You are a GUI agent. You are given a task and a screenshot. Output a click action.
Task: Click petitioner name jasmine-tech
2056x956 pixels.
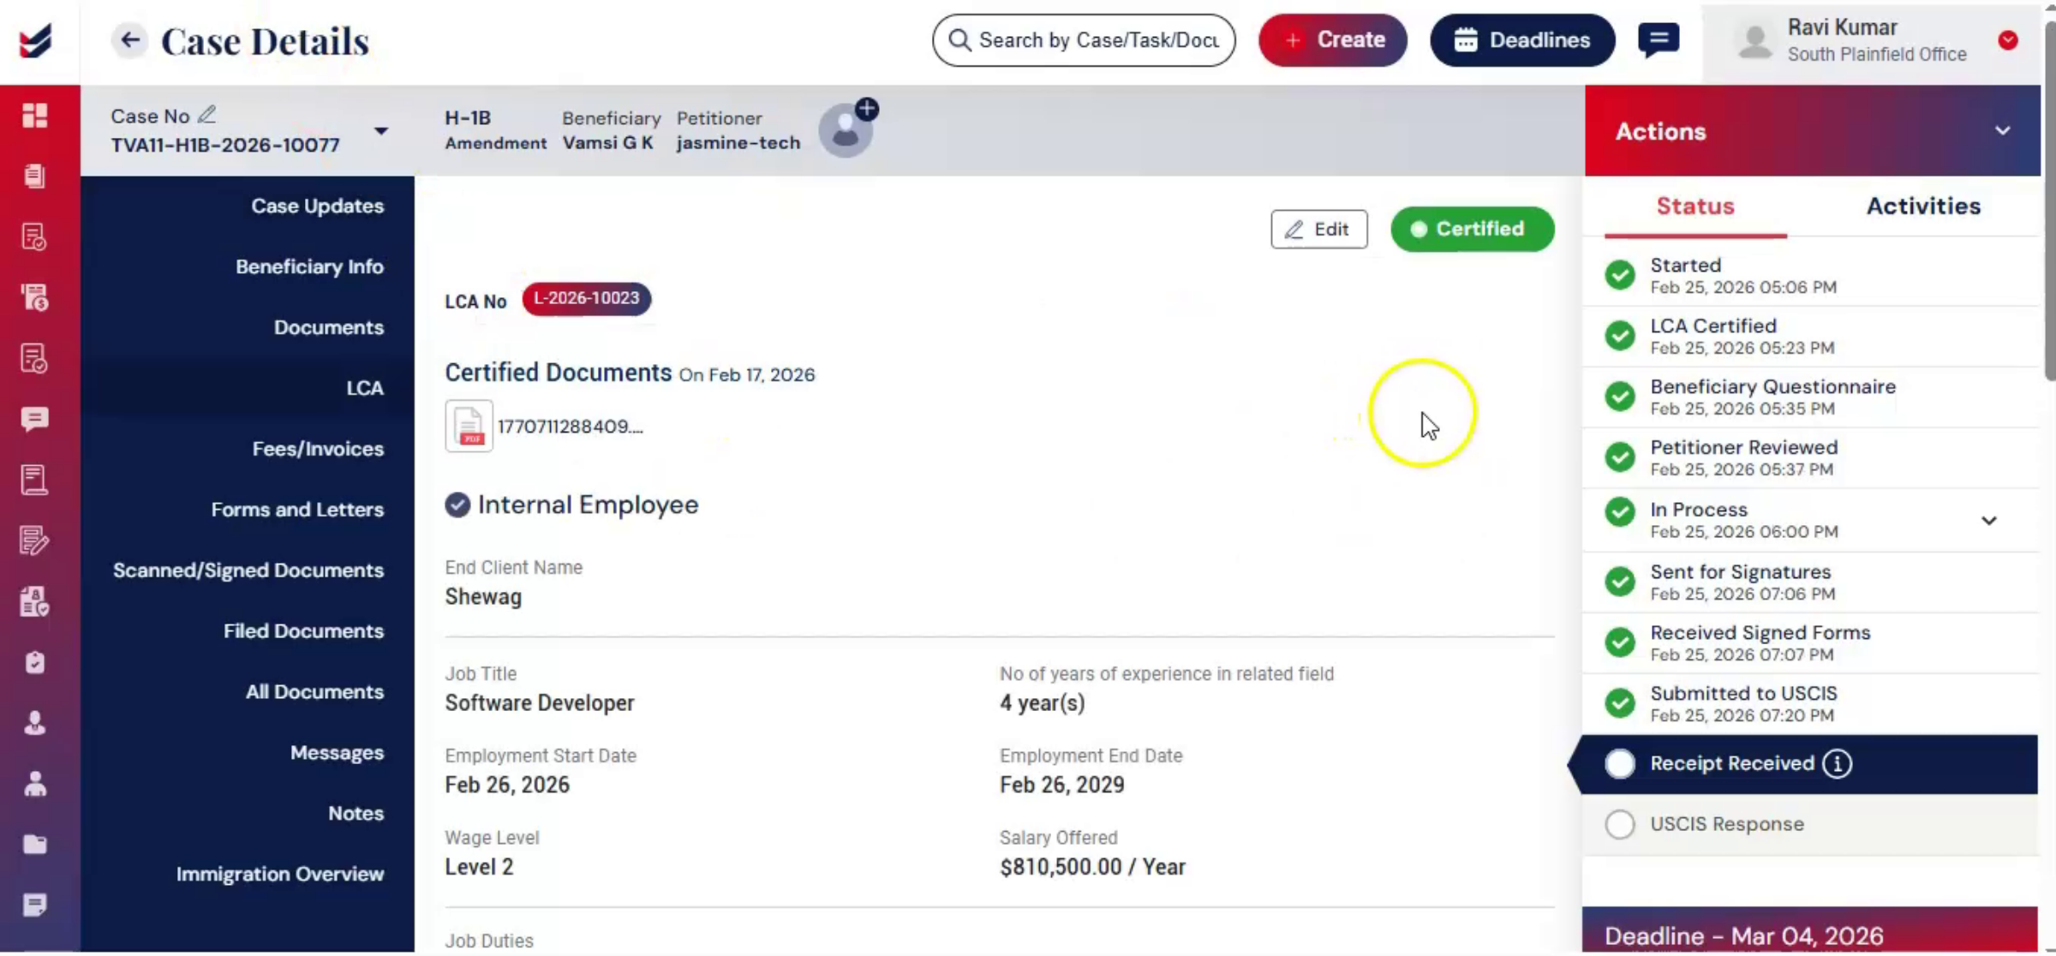tap(738, 143)
